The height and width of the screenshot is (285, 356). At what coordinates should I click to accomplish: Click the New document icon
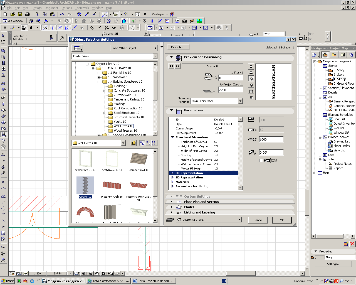[5, 14]
